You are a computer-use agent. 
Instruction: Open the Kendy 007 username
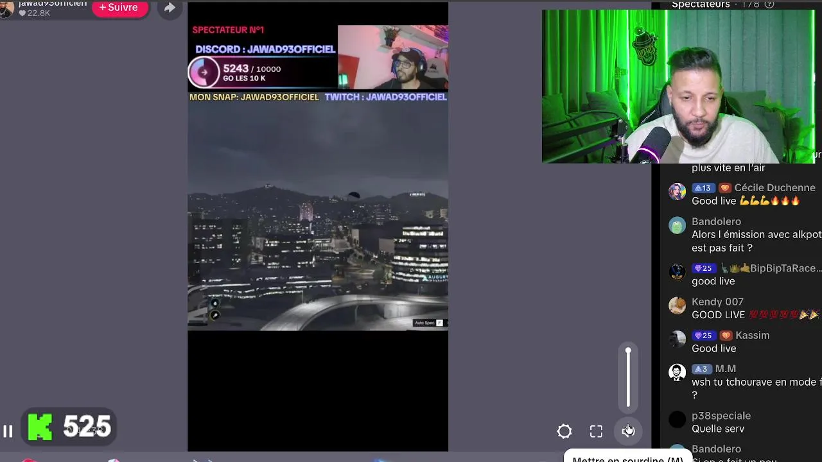718,302
